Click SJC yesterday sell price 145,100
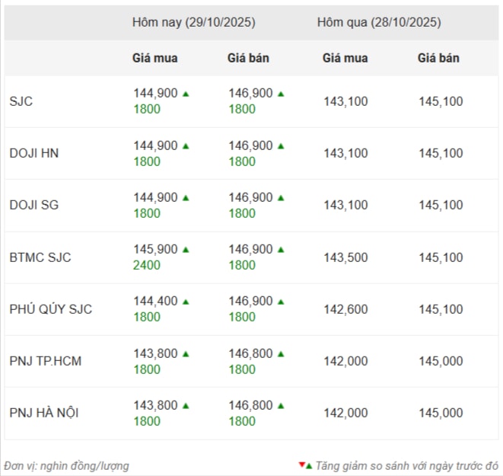Image resolution: width=503 pixels, height=476 pixels. (x=441, y=102)
